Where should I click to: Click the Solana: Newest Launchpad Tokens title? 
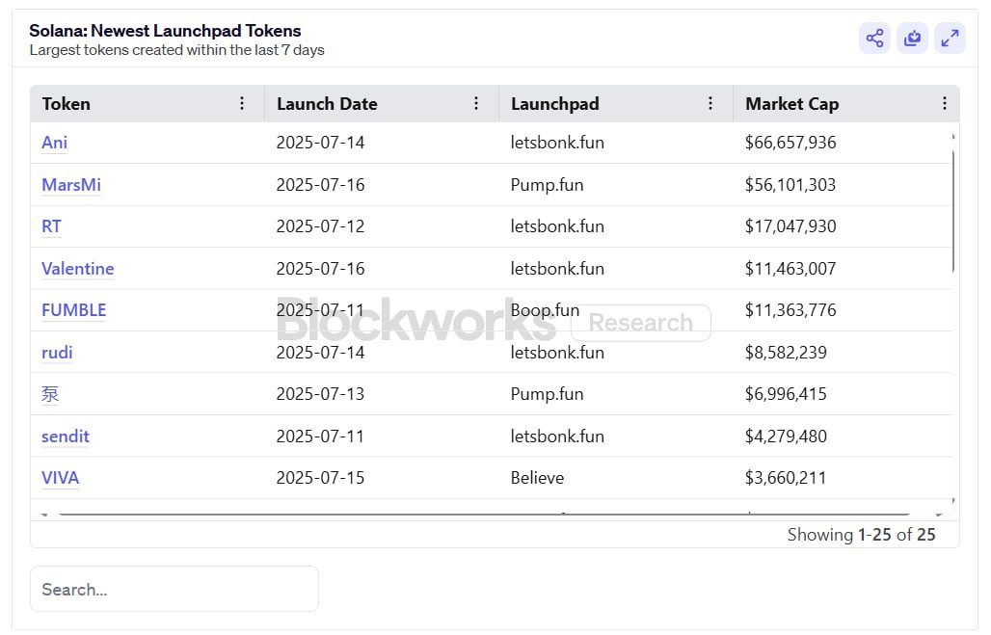point(165,30)
